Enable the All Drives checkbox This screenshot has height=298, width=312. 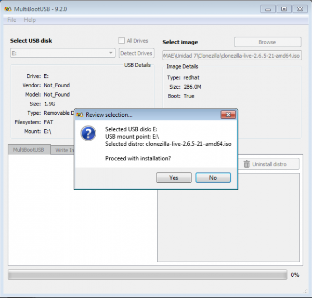tap(121, 40)
